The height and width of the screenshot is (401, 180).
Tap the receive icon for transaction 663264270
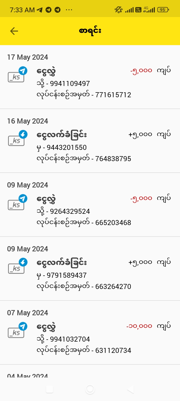(17, 266)
